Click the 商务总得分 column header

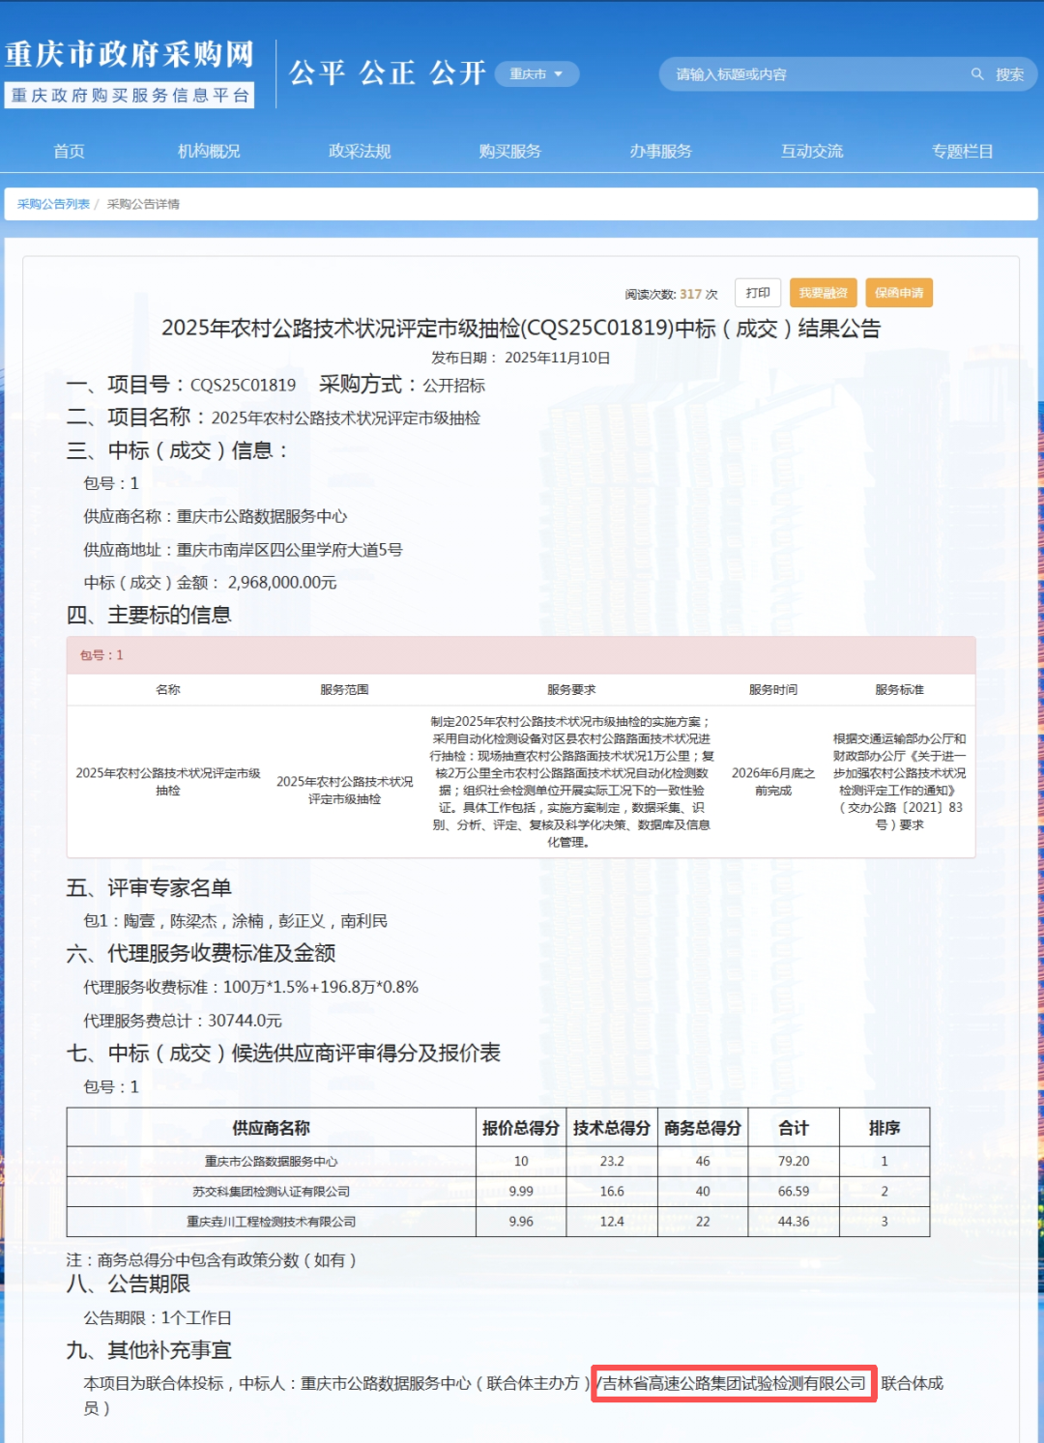coord(703,1128)
